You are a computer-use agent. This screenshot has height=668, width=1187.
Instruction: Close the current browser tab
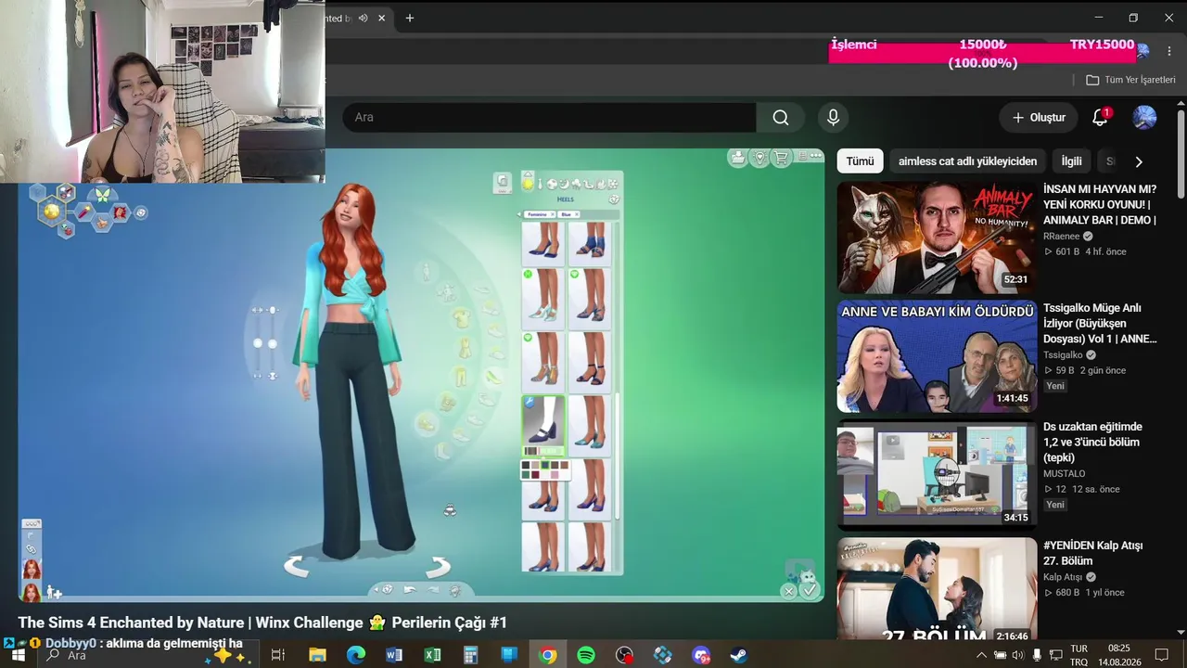click(x=381, y=18)
